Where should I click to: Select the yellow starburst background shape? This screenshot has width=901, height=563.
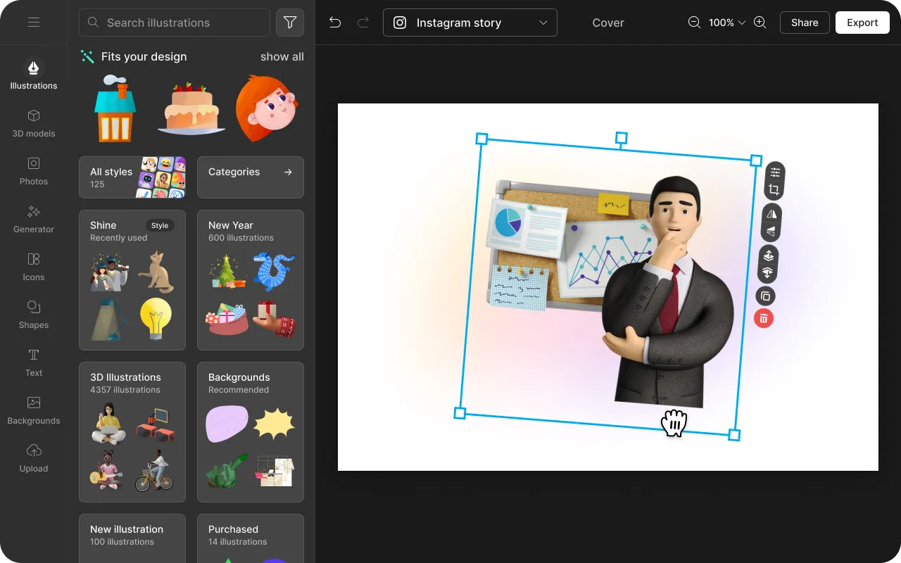tap(274, 424)
